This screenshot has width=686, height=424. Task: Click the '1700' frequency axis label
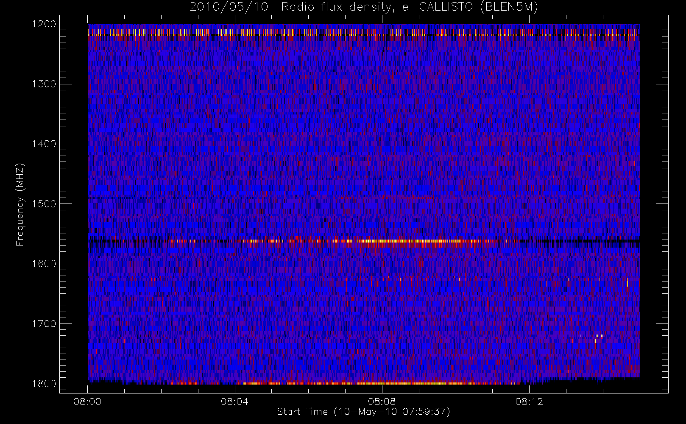(x=44, y=324)
